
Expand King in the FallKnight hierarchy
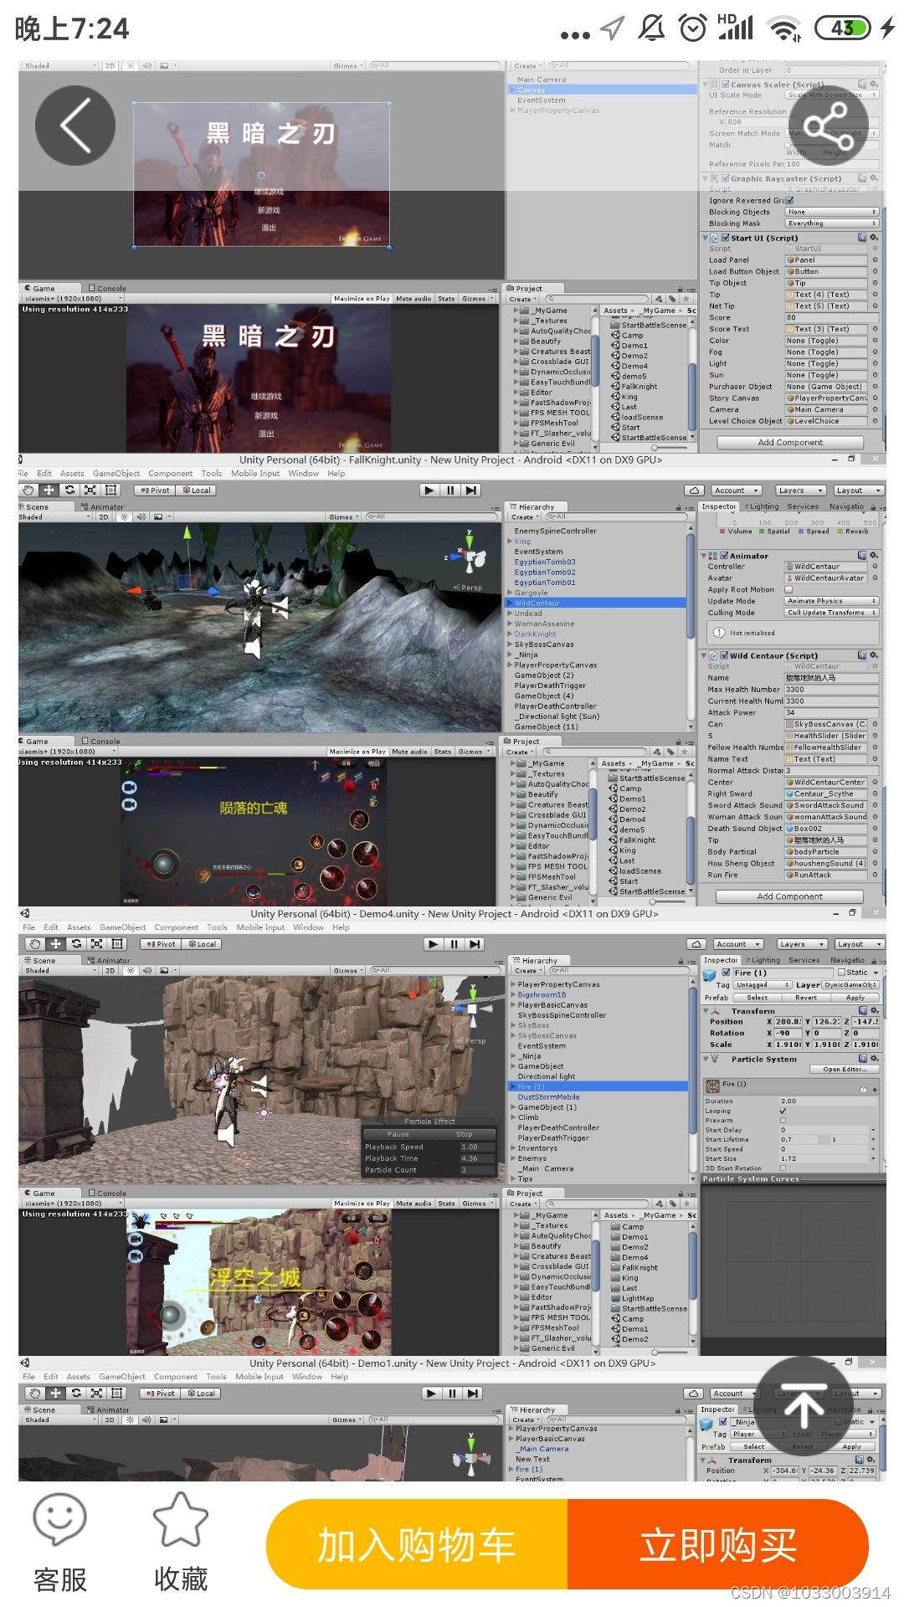coord(510,542)
